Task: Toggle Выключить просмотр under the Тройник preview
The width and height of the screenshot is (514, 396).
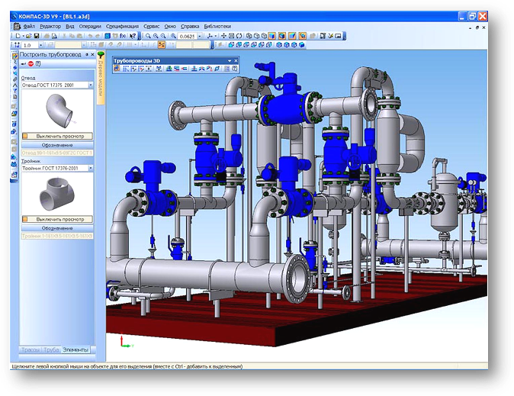Action: click(x=58, y=219)
